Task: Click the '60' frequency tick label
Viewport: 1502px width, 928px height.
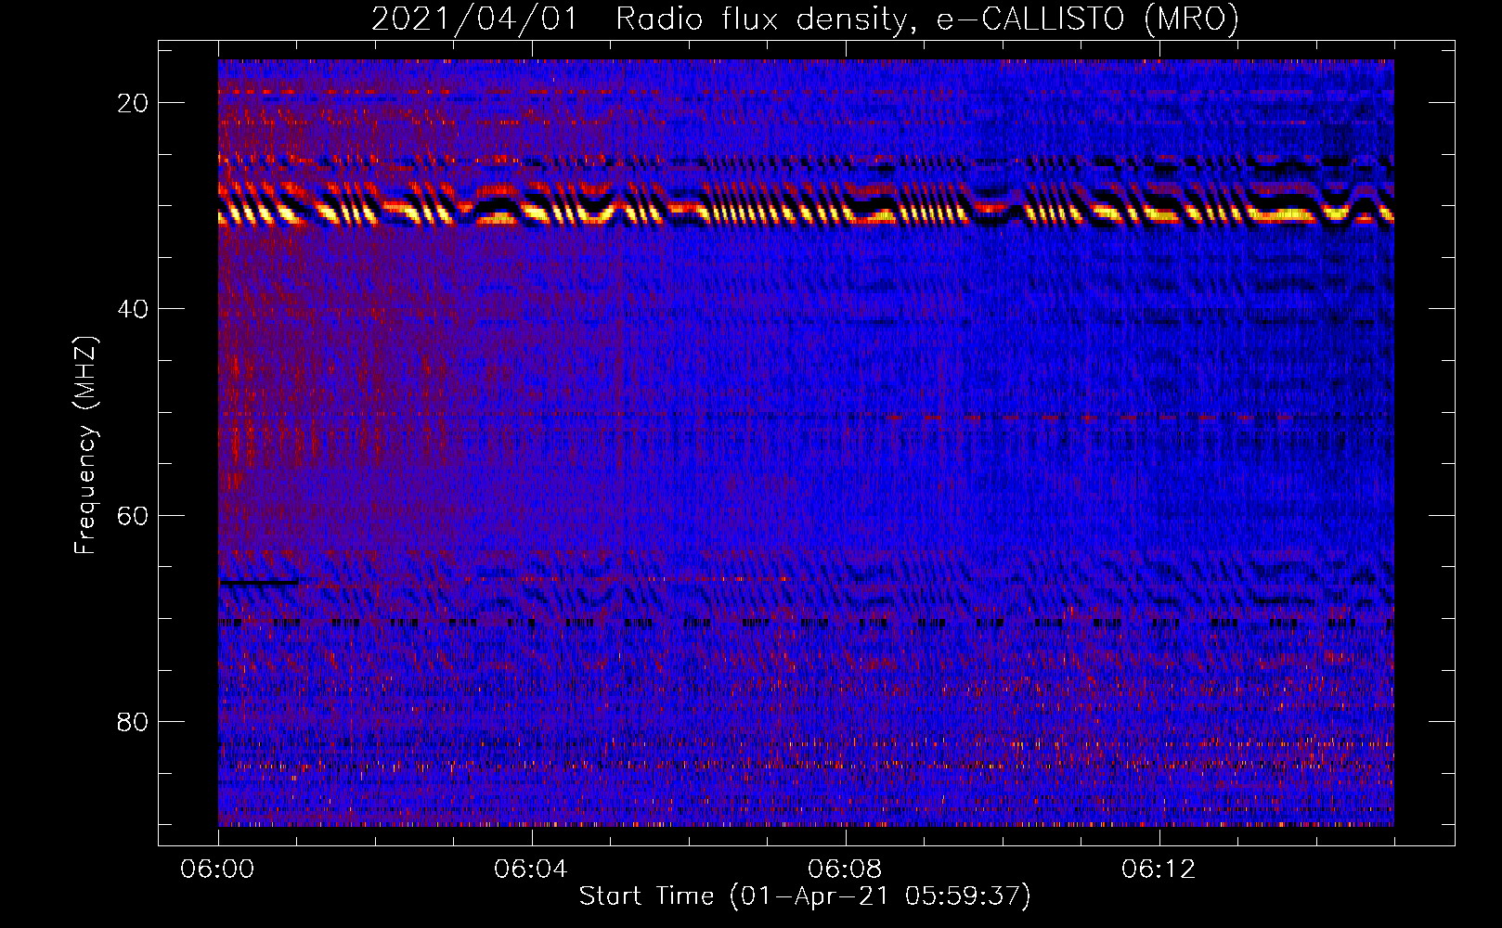Action: tap(133, 515)
